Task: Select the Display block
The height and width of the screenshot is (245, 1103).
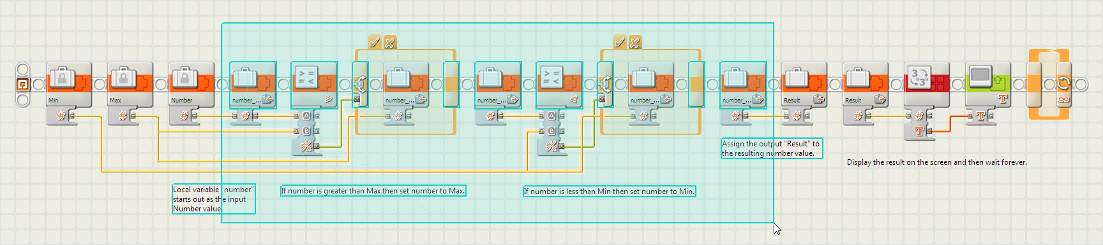Action: (x=988, y=84)
